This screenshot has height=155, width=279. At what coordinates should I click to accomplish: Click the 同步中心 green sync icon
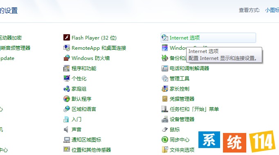tap(165, 140)
